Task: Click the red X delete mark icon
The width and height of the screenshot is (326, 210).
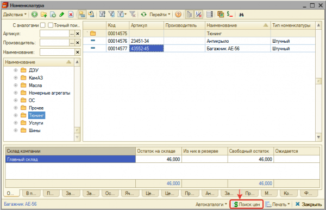Action: coord(71,15)
